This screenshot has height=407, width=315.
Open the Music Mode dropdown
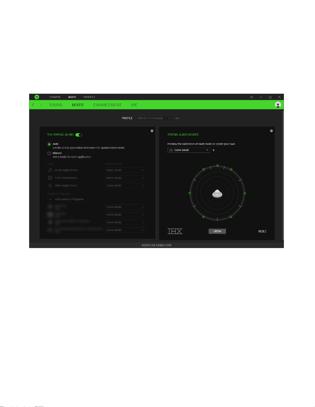[x=125, y=170]
